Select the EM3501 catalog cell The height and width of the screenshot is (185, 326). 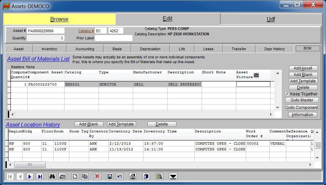[x=82, y=84]
